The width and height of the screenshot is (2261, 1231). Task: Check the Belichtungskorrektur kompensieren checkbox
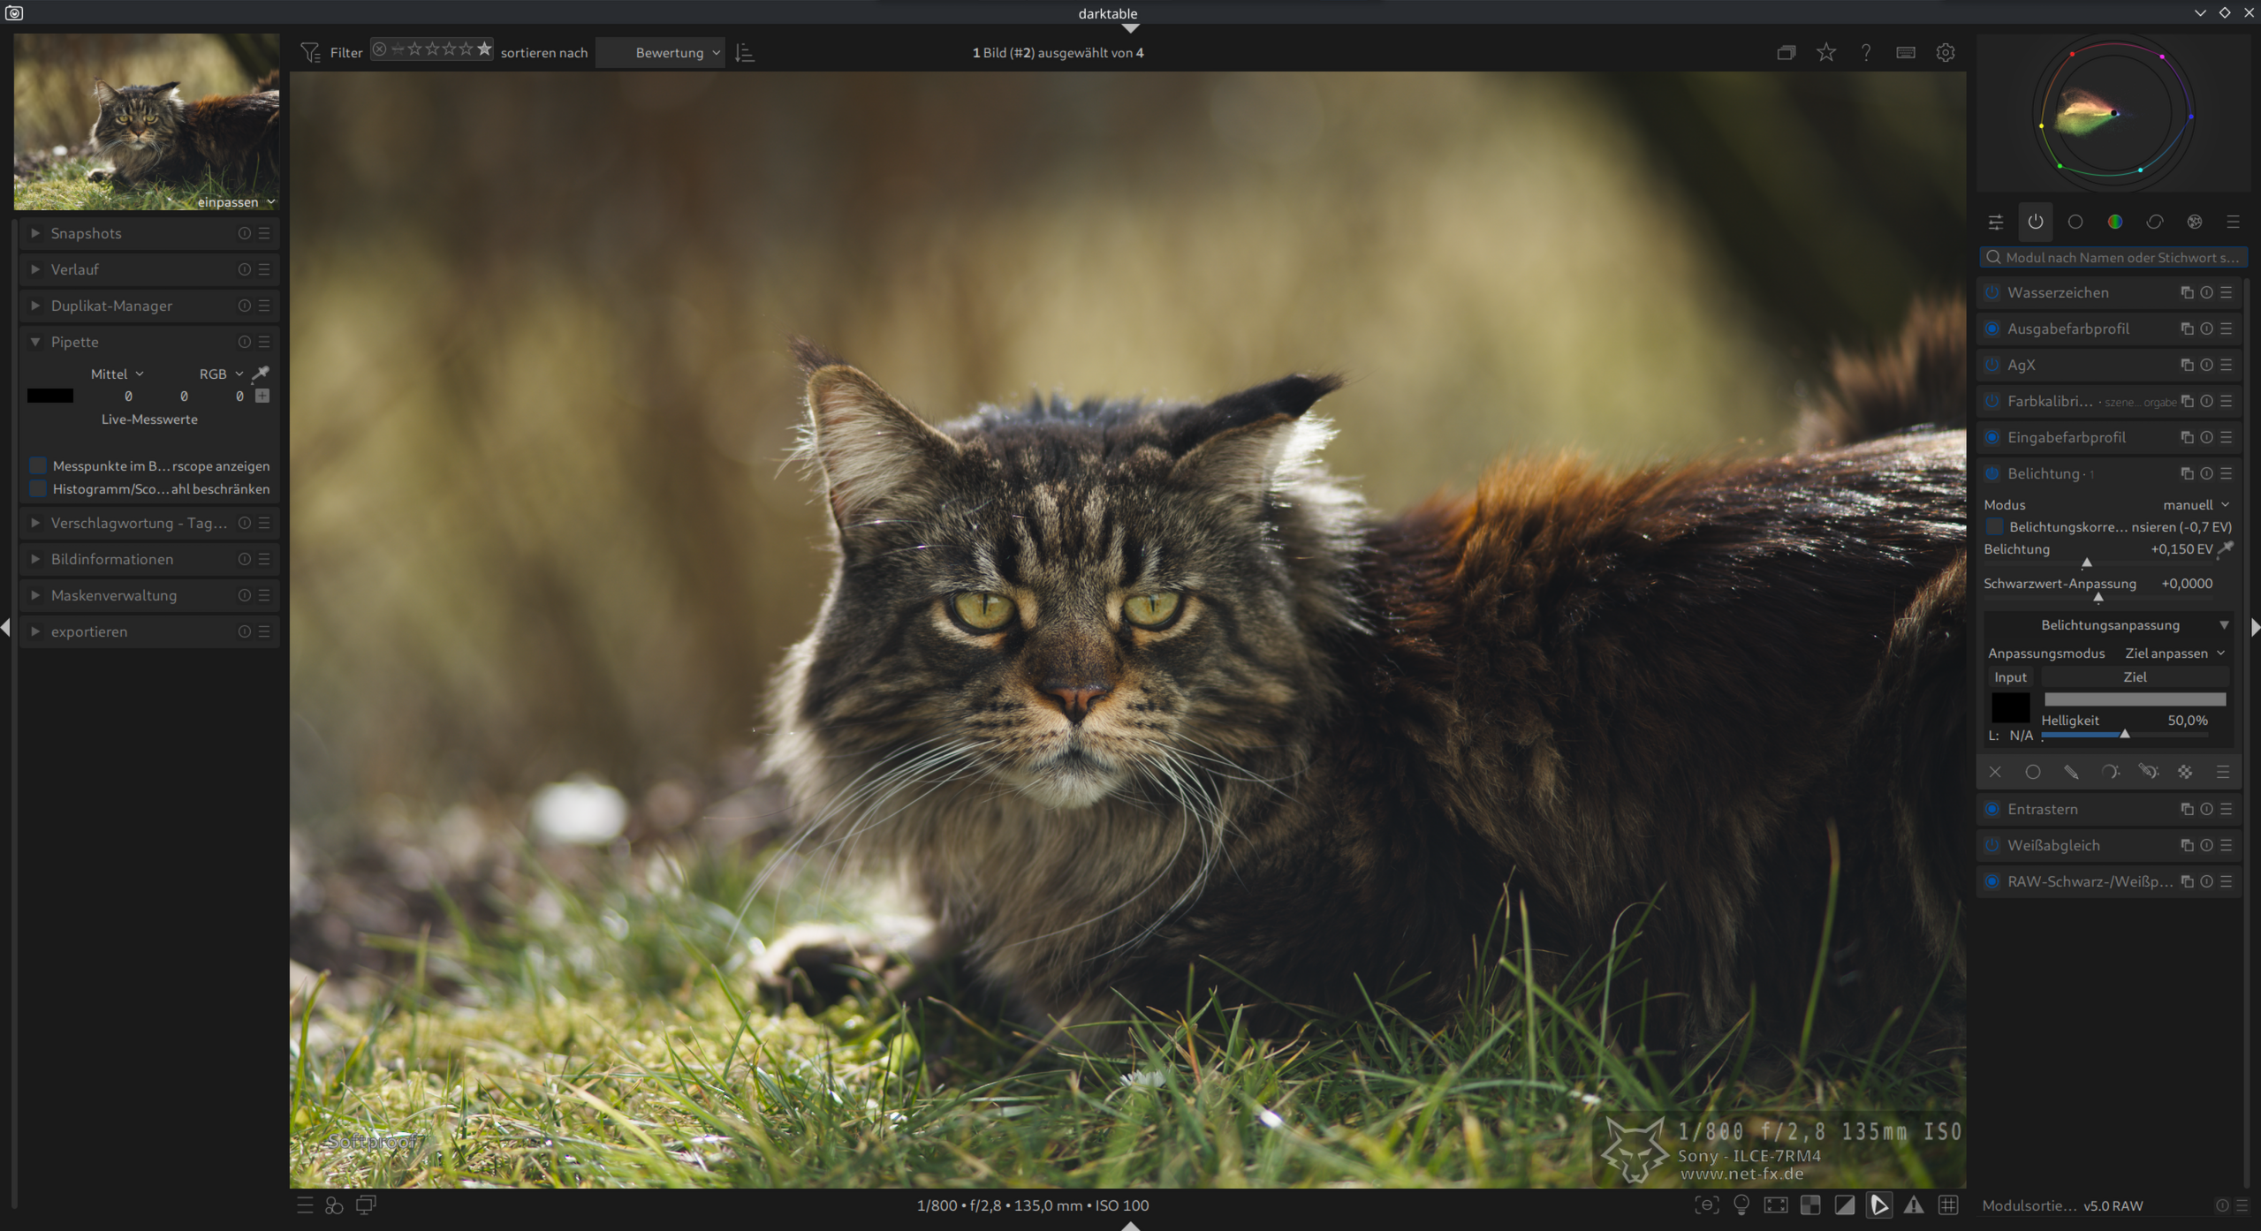click(x=1994, y=526)
